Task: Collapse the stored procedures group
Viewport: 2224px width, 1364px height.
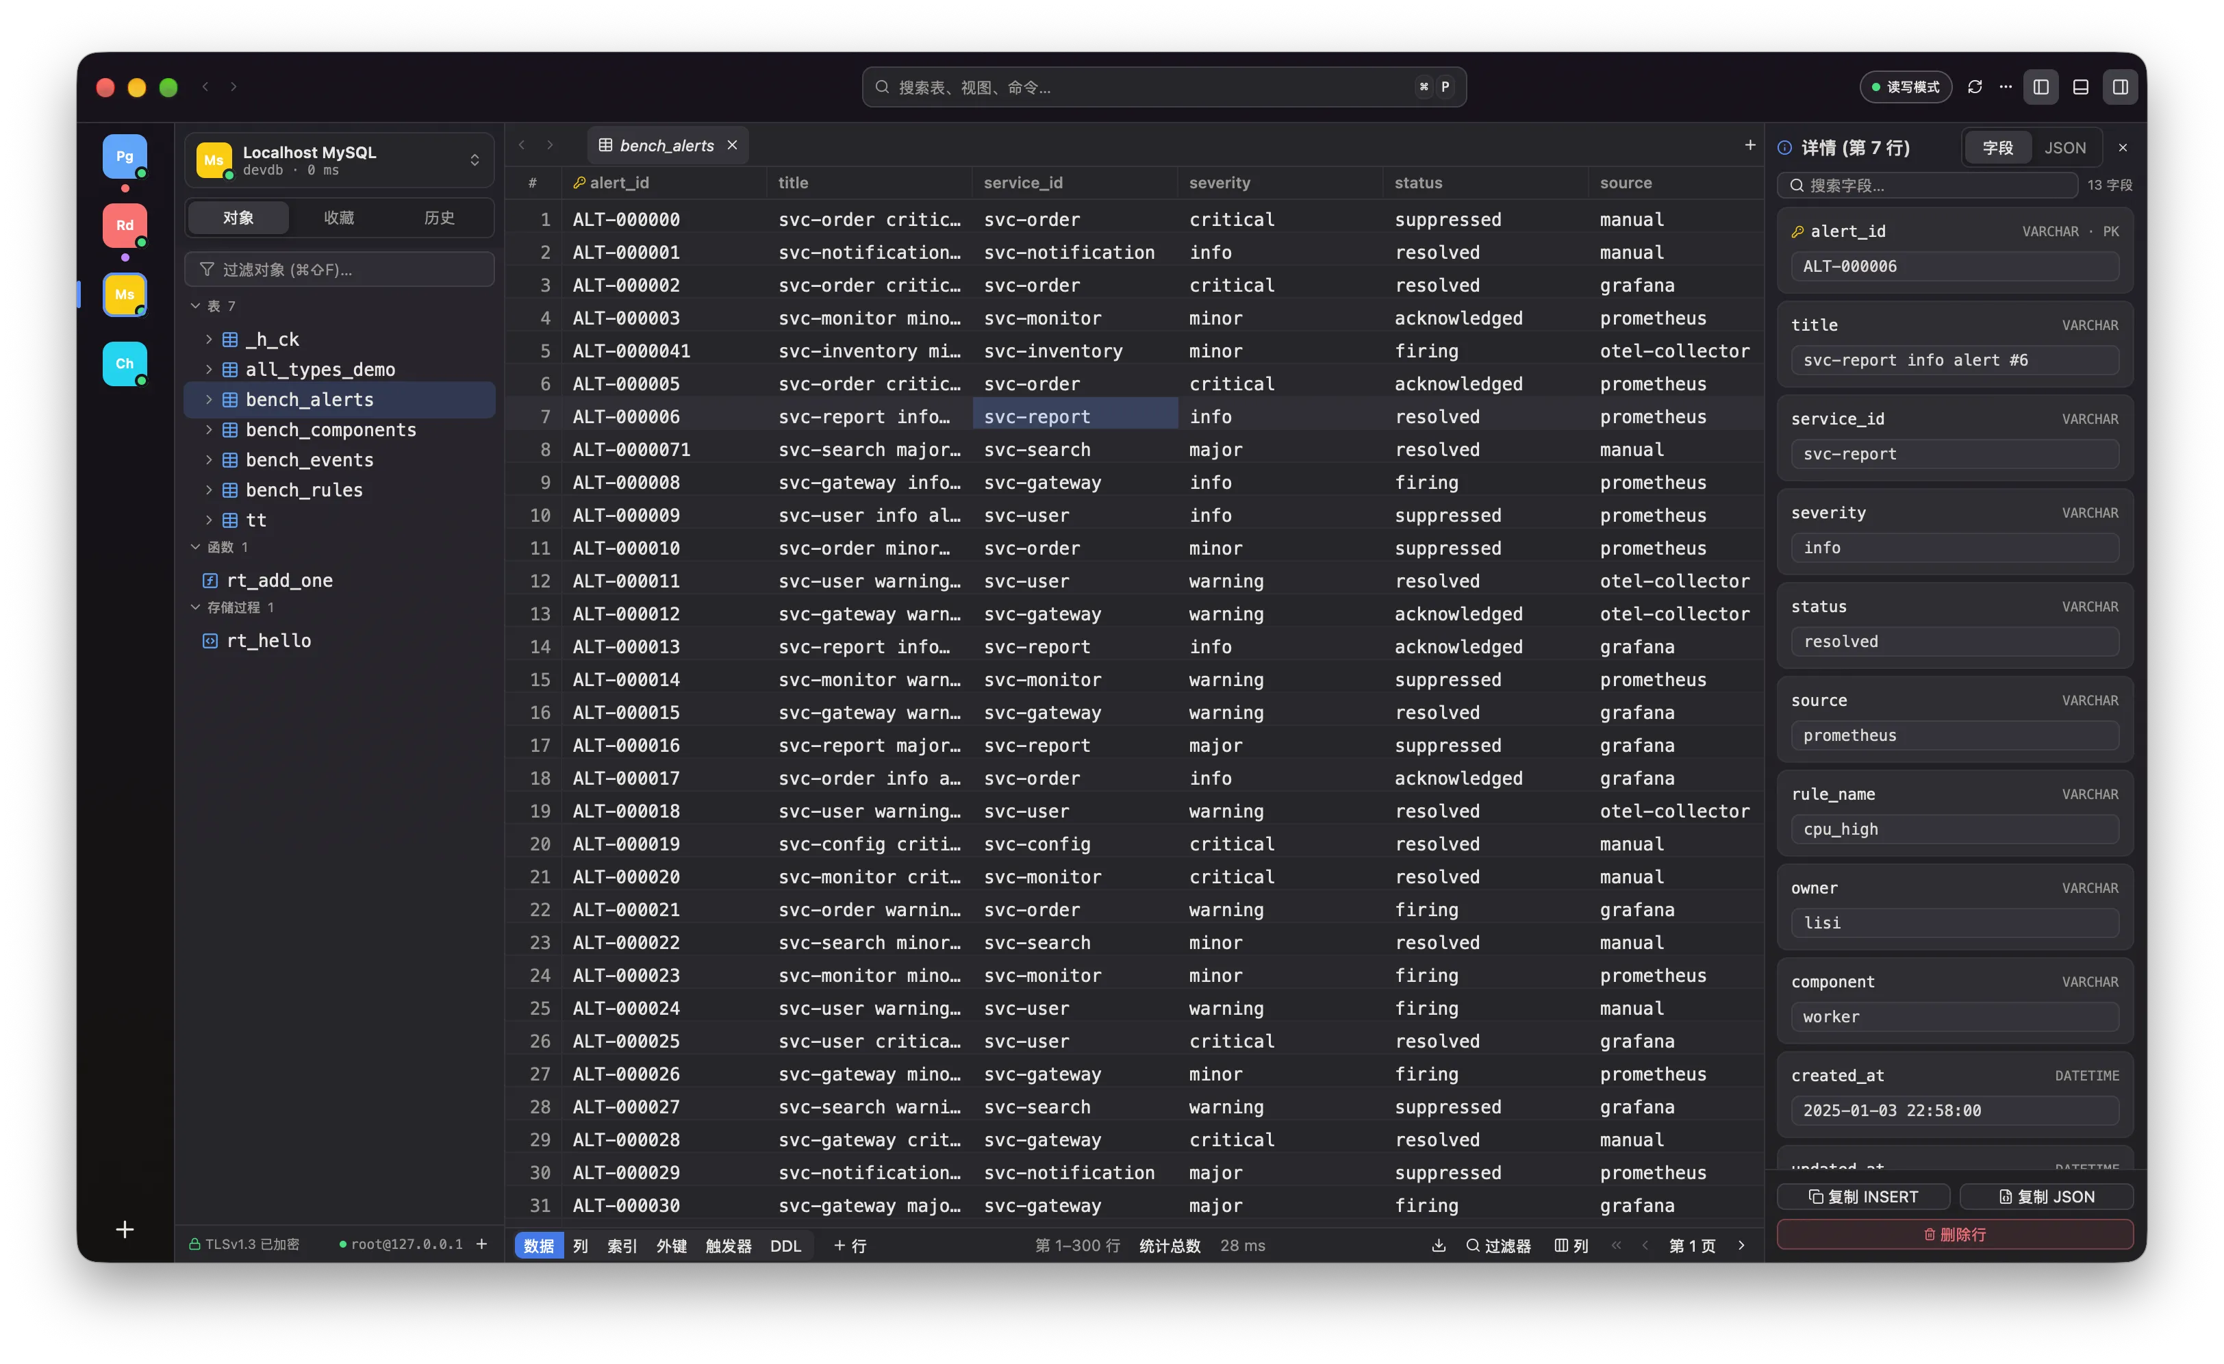Action: pyautogui.click(x=195, y=607)
